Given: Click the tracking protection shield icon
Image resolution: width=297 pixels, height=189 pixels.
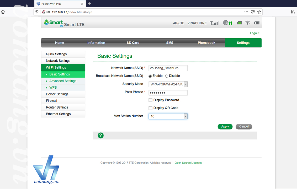Looking at the screenshot, I should coord(37,12).
